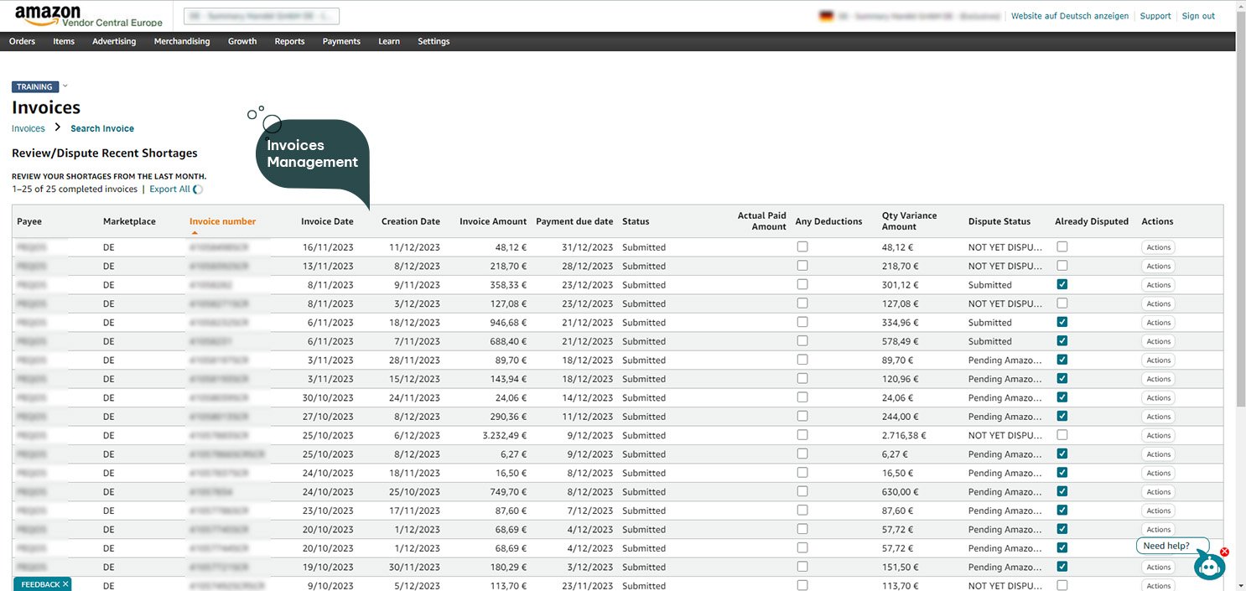The height and width of the screenshot is (591, 1246).
Task: Click the page vertical scrollbar down arrow
Action: [x=1240, y=585]
